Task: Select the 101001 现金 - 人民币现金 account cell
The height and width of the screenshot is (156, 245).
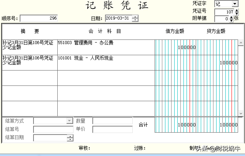Action: tap(106, 62)
